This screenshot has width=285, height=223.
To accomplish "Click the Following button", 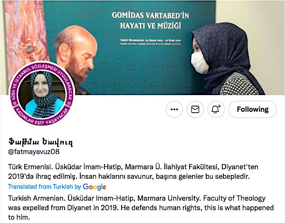I will click(253, 109).
